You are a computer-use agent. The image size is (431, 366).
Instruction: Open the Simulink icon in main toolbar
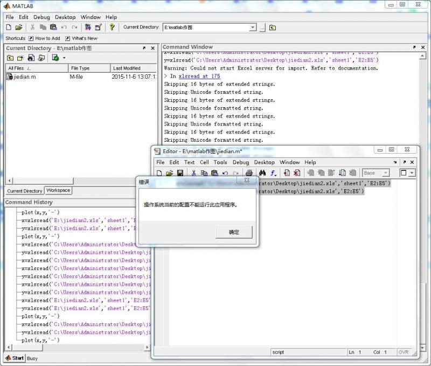coord(88,27)
